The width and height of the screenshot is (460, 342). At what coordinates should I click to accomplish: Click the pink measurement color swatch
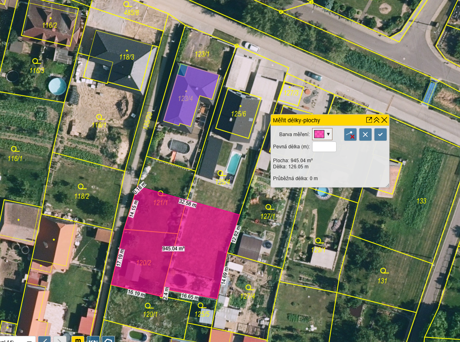click(319, 134)
